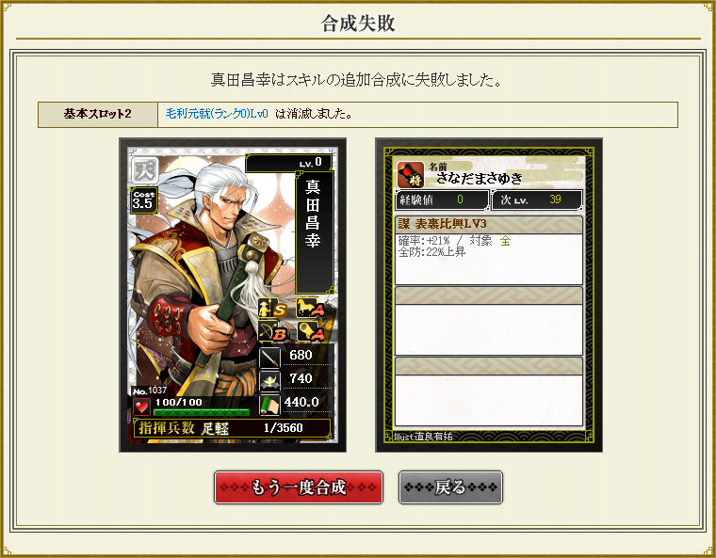Click the green HP gauge bar
716x558 pixels.
pos(202,412)
